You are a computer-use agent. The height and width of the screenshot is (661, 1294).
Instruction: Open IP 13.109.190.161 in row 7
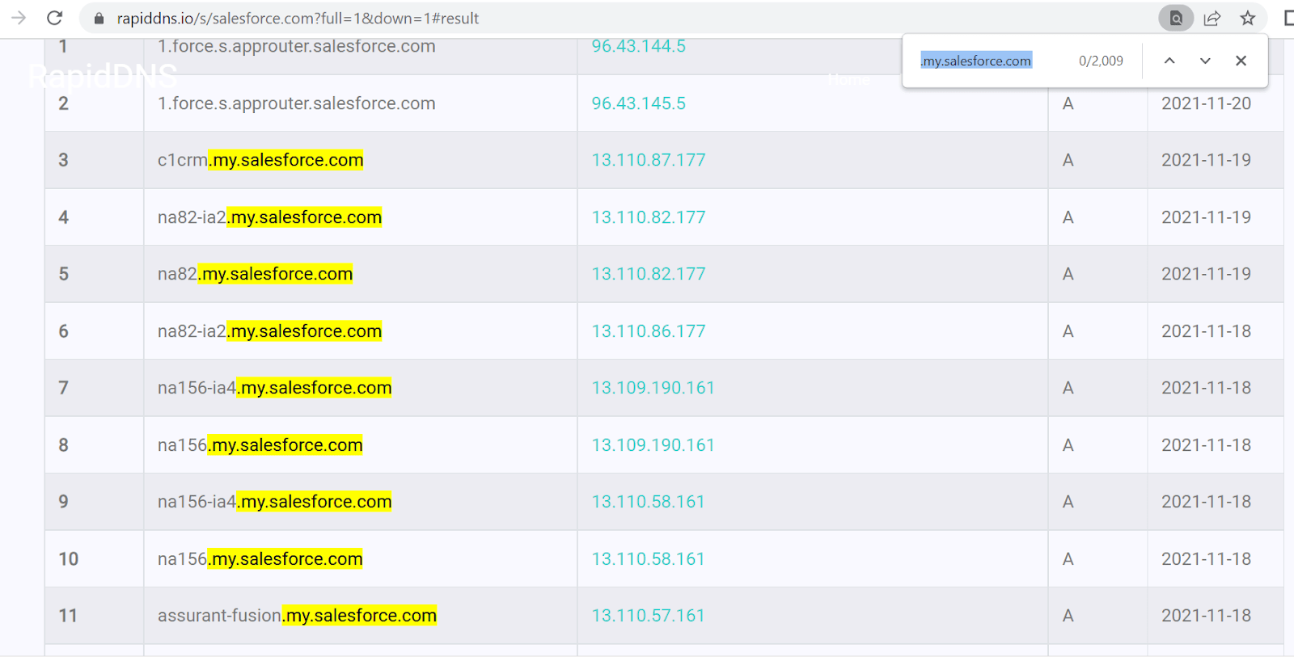[x=653, y=388]
